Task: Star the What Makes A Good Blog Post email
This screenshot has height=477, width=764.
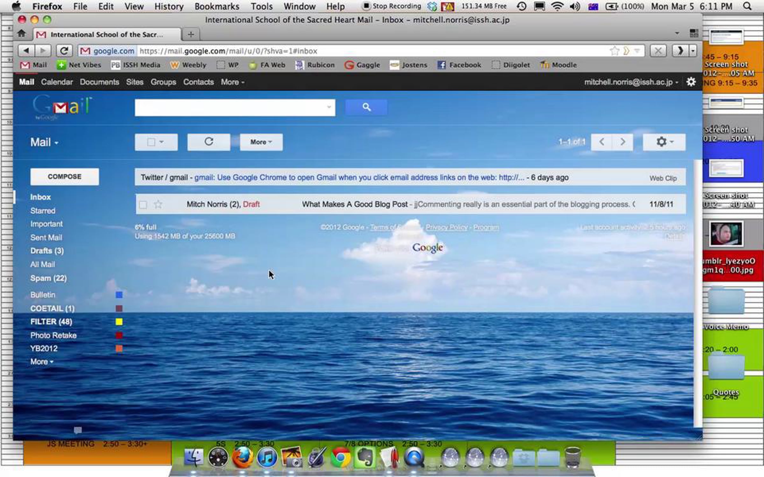Action: tap(158, 204)
